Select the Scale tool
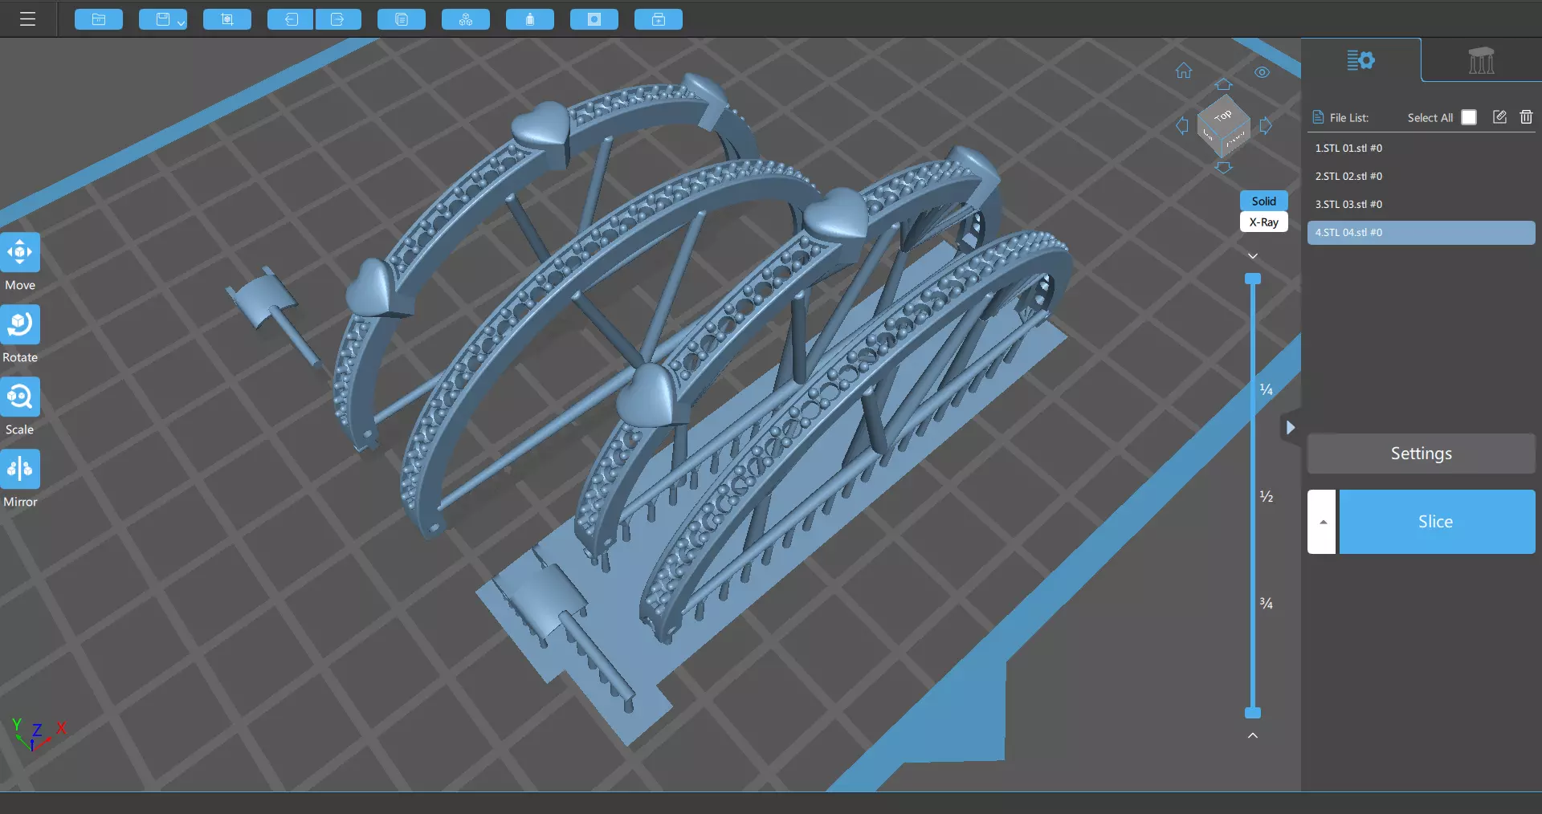This screenshot has width=1542, height=814. pos(20,397)
